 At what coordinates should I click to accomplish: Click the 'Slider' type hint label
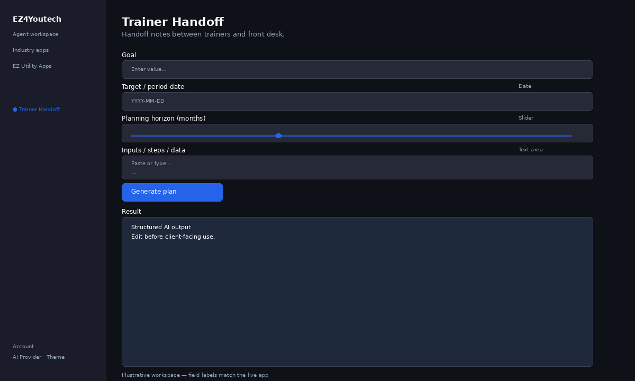526,118
